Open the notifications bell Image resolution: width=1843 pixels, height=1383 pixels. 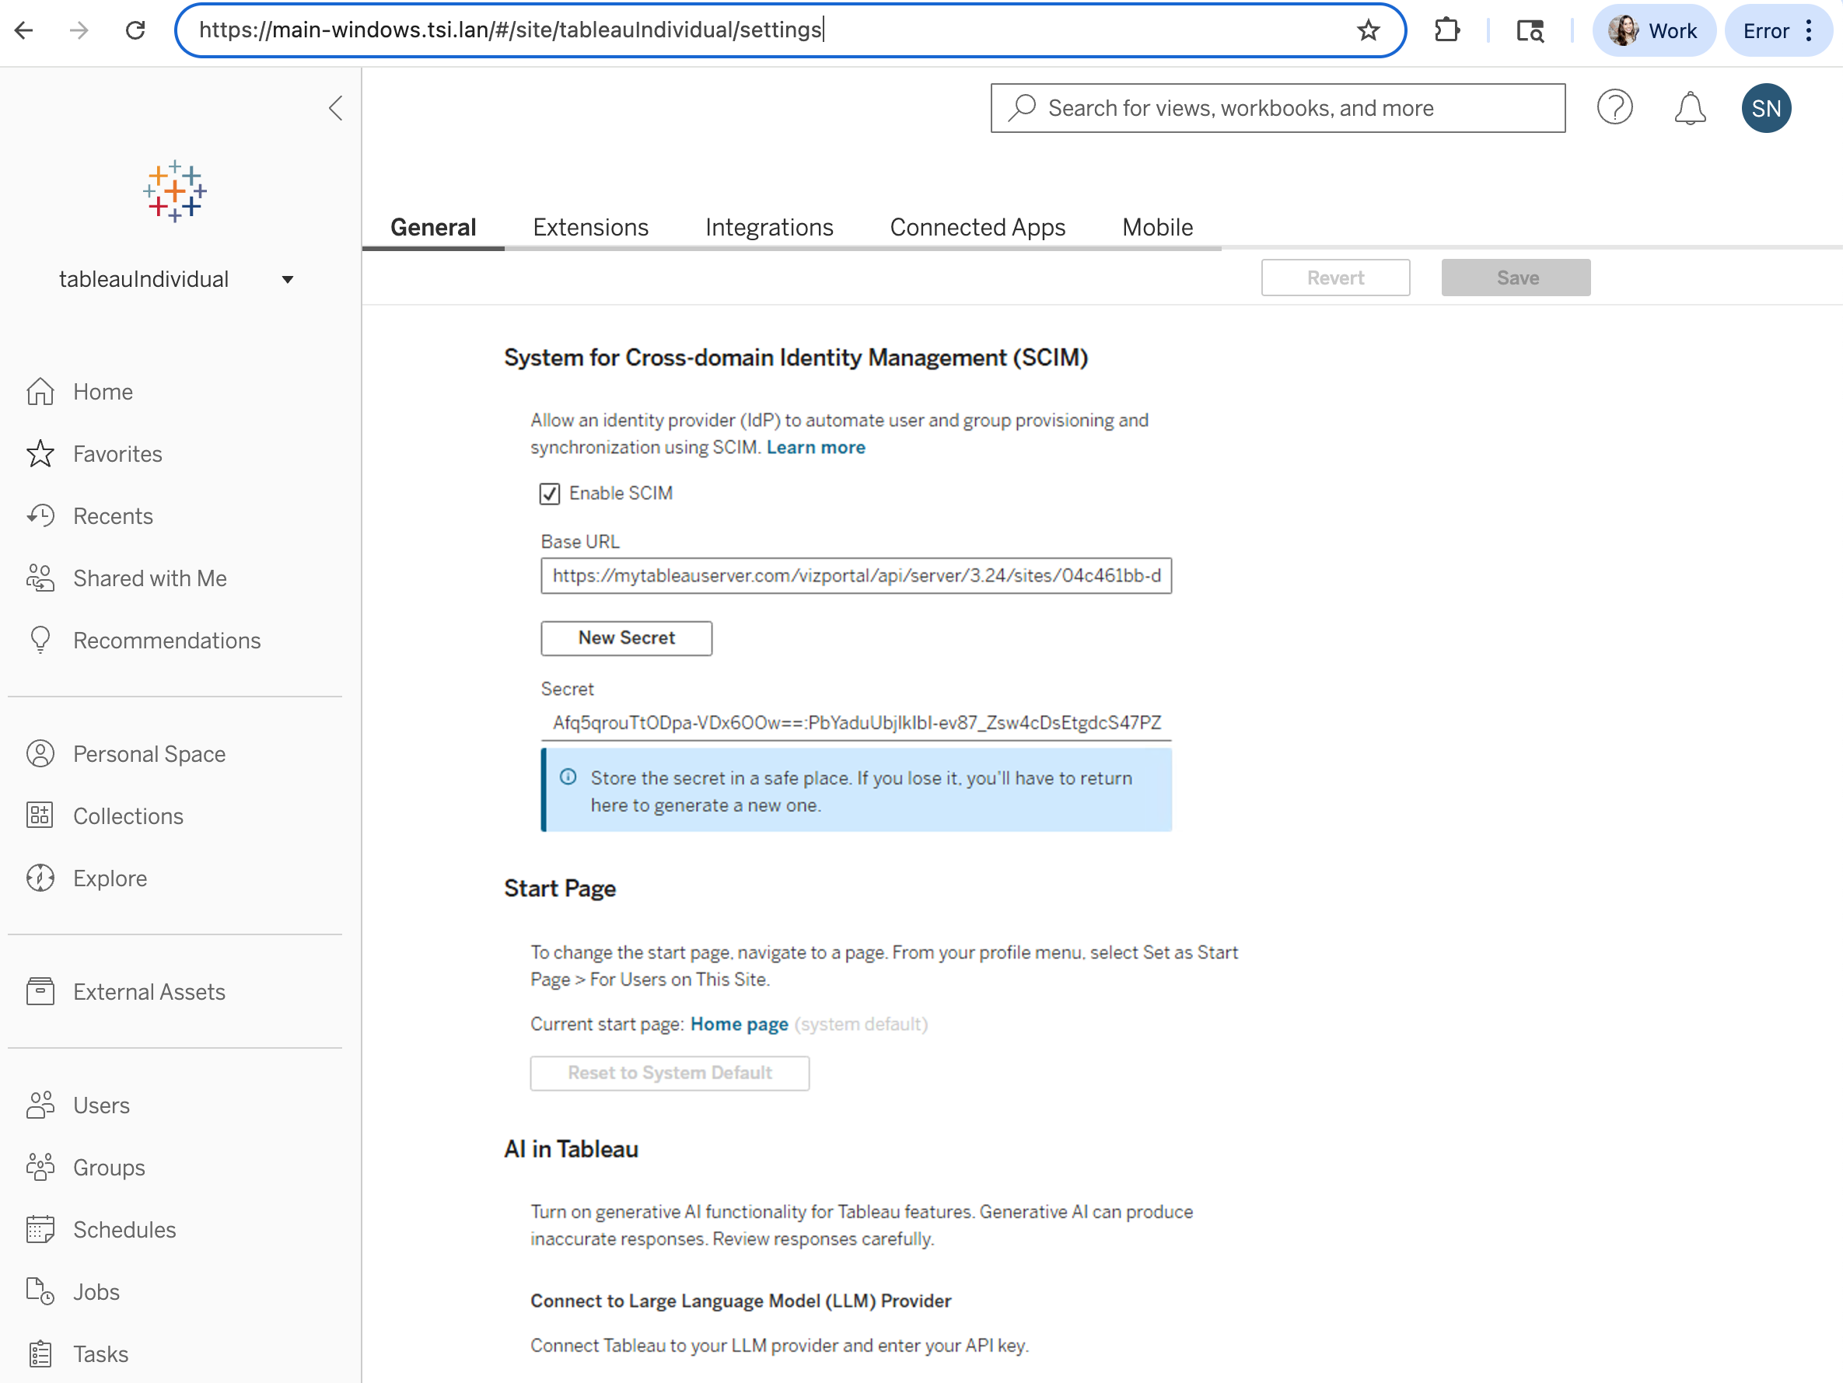(1689, 108)
